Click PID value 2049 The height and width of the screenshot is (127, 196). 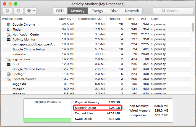(x=145, y=54)
